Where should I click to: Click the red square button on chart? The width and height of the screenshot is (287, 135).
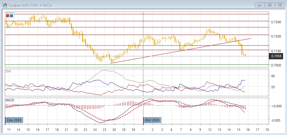(7, 15)
